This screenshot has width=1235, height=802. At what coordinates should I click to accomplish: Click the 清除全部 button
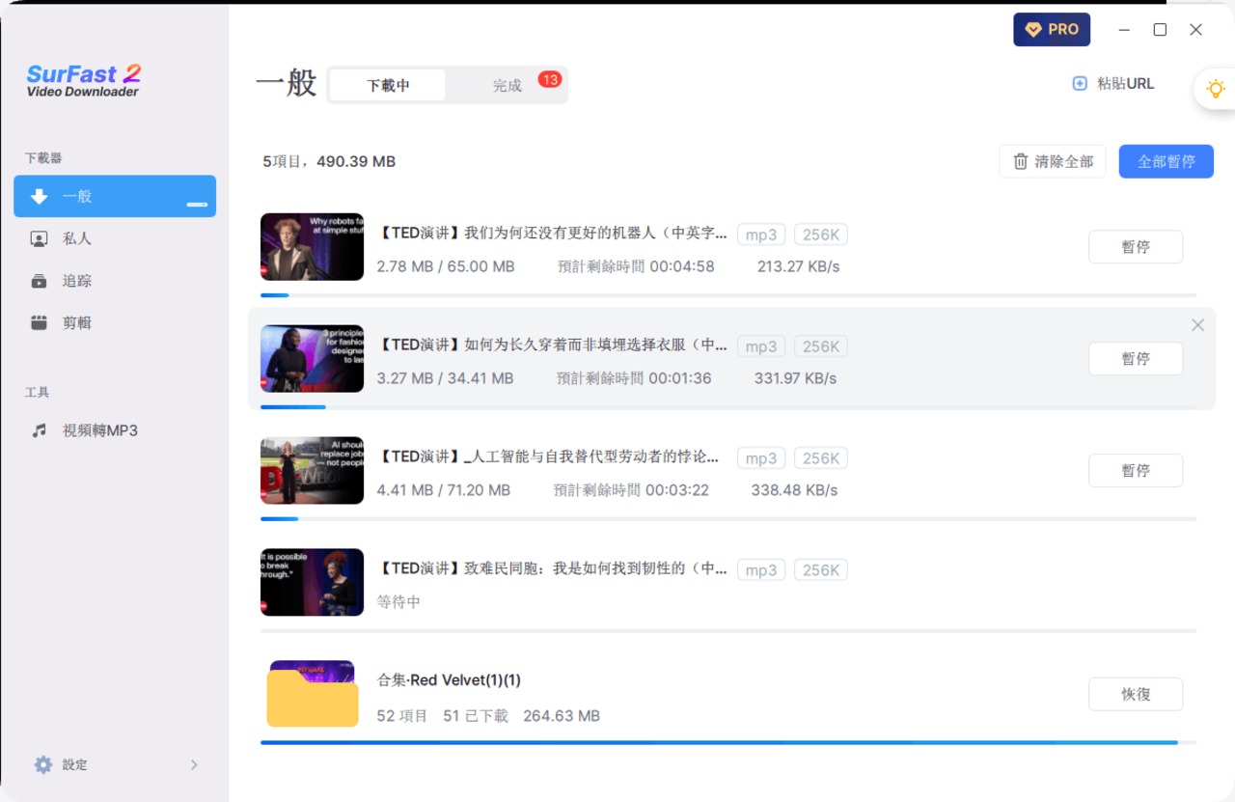tap(1053, 161)
